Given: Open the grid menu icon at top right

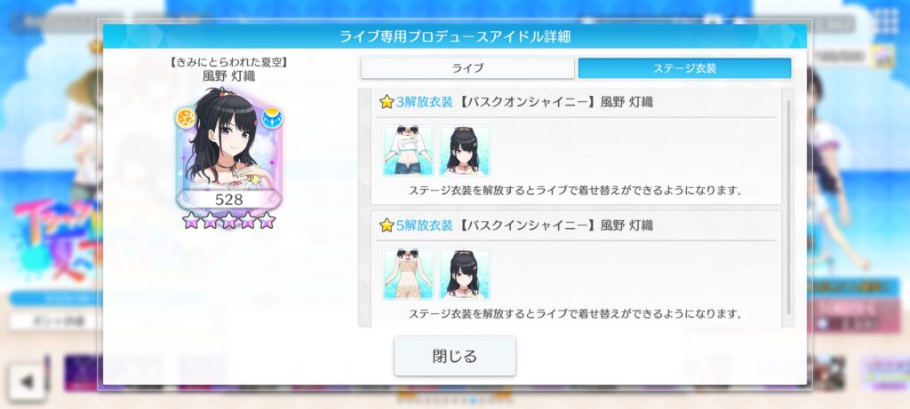Looking at the screenshot, I should pyautogui.click(x=886, y=22).
